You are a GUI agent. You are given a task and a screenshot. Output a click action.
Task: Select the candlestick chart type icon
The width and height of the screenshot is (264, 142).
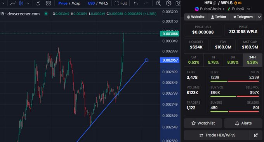21,3
